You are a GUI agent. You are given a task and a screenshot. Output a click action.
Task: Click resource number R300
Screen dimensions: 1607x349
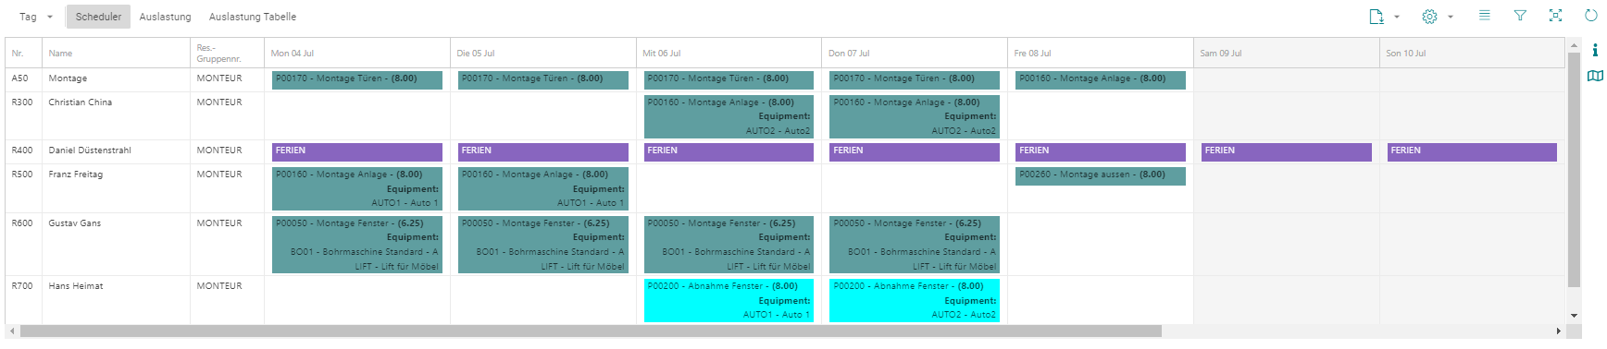22,102
